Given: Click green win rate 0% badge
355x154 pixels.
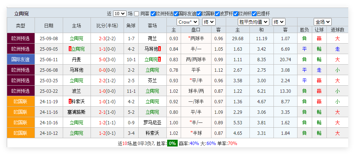Looking at the screenshot, I should point(172,143).
